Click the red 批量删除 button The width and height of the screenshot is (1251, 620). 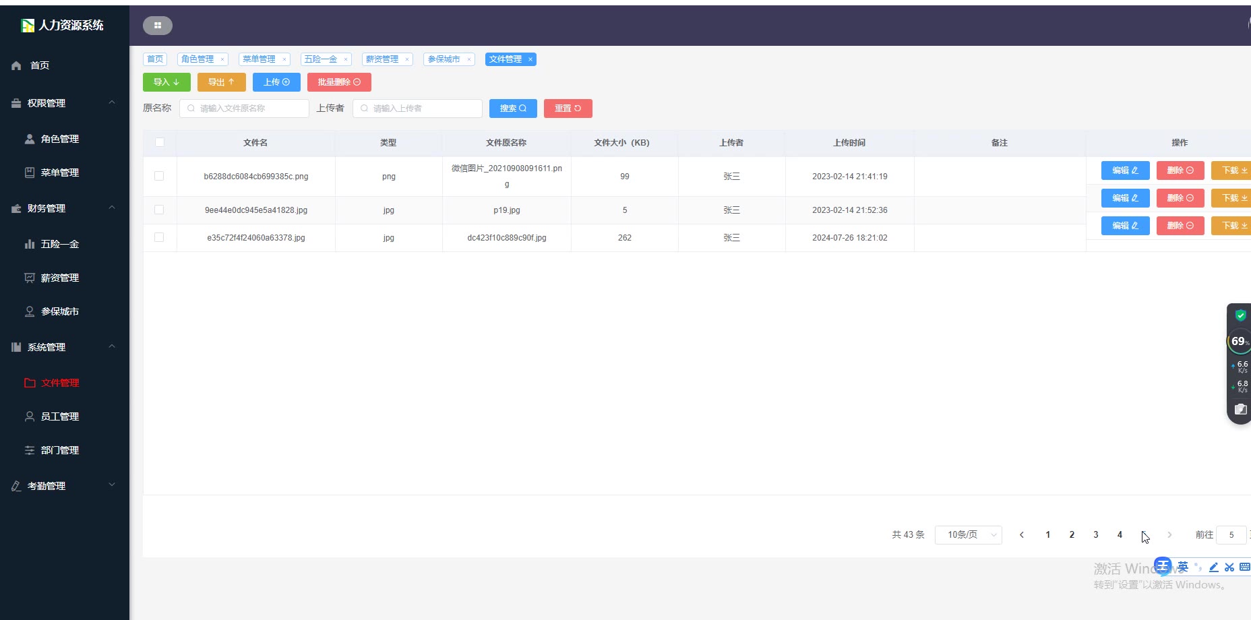pyautogui.click(x=339, y=82)
